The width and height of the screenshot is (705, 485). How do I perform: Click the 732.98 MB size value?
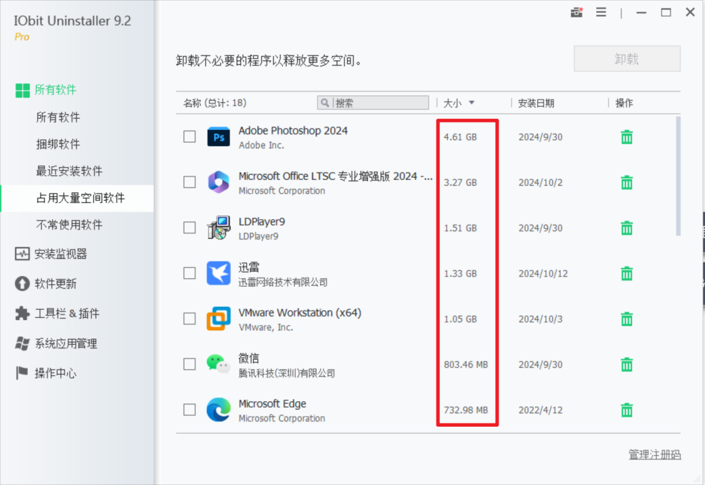pyautogui.click(x=466, y=410)
